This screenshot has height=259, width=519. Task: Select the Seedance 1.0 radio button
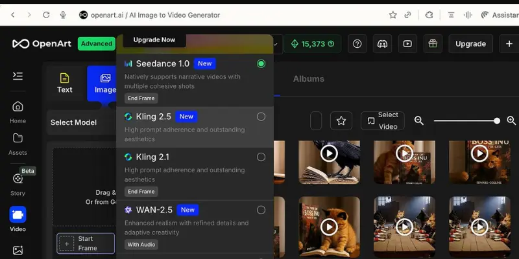tap(261, 63)
